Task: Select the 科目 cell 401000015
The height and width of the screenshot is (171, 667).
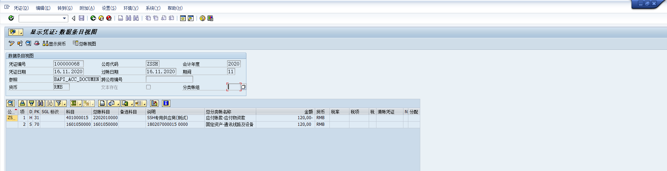Action: tap(77, 118)
